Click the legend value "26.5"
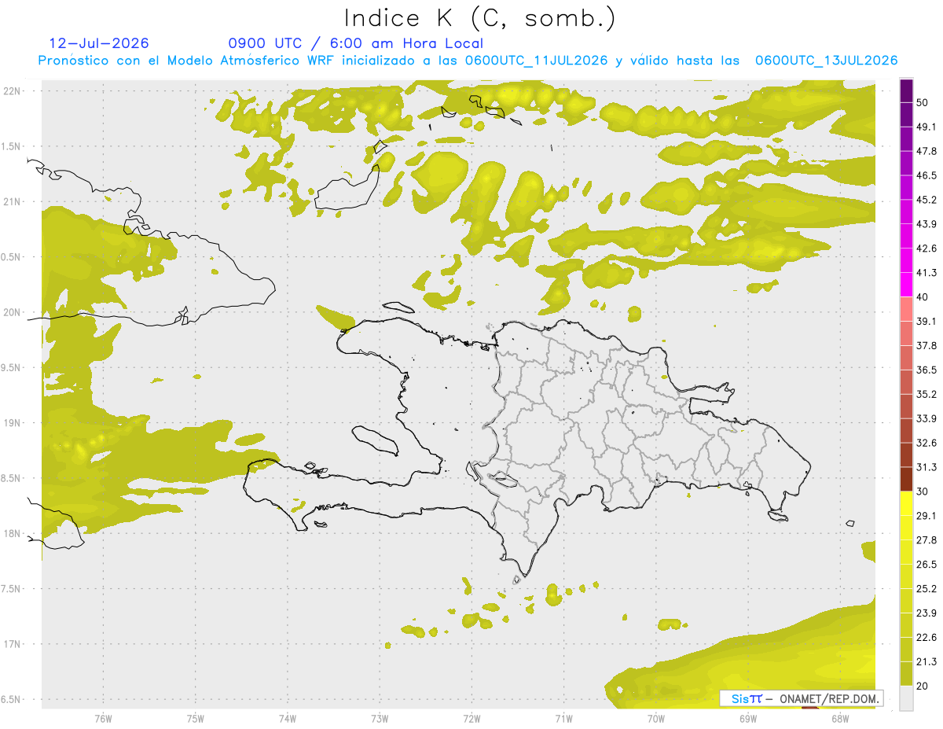 point(926,565)
